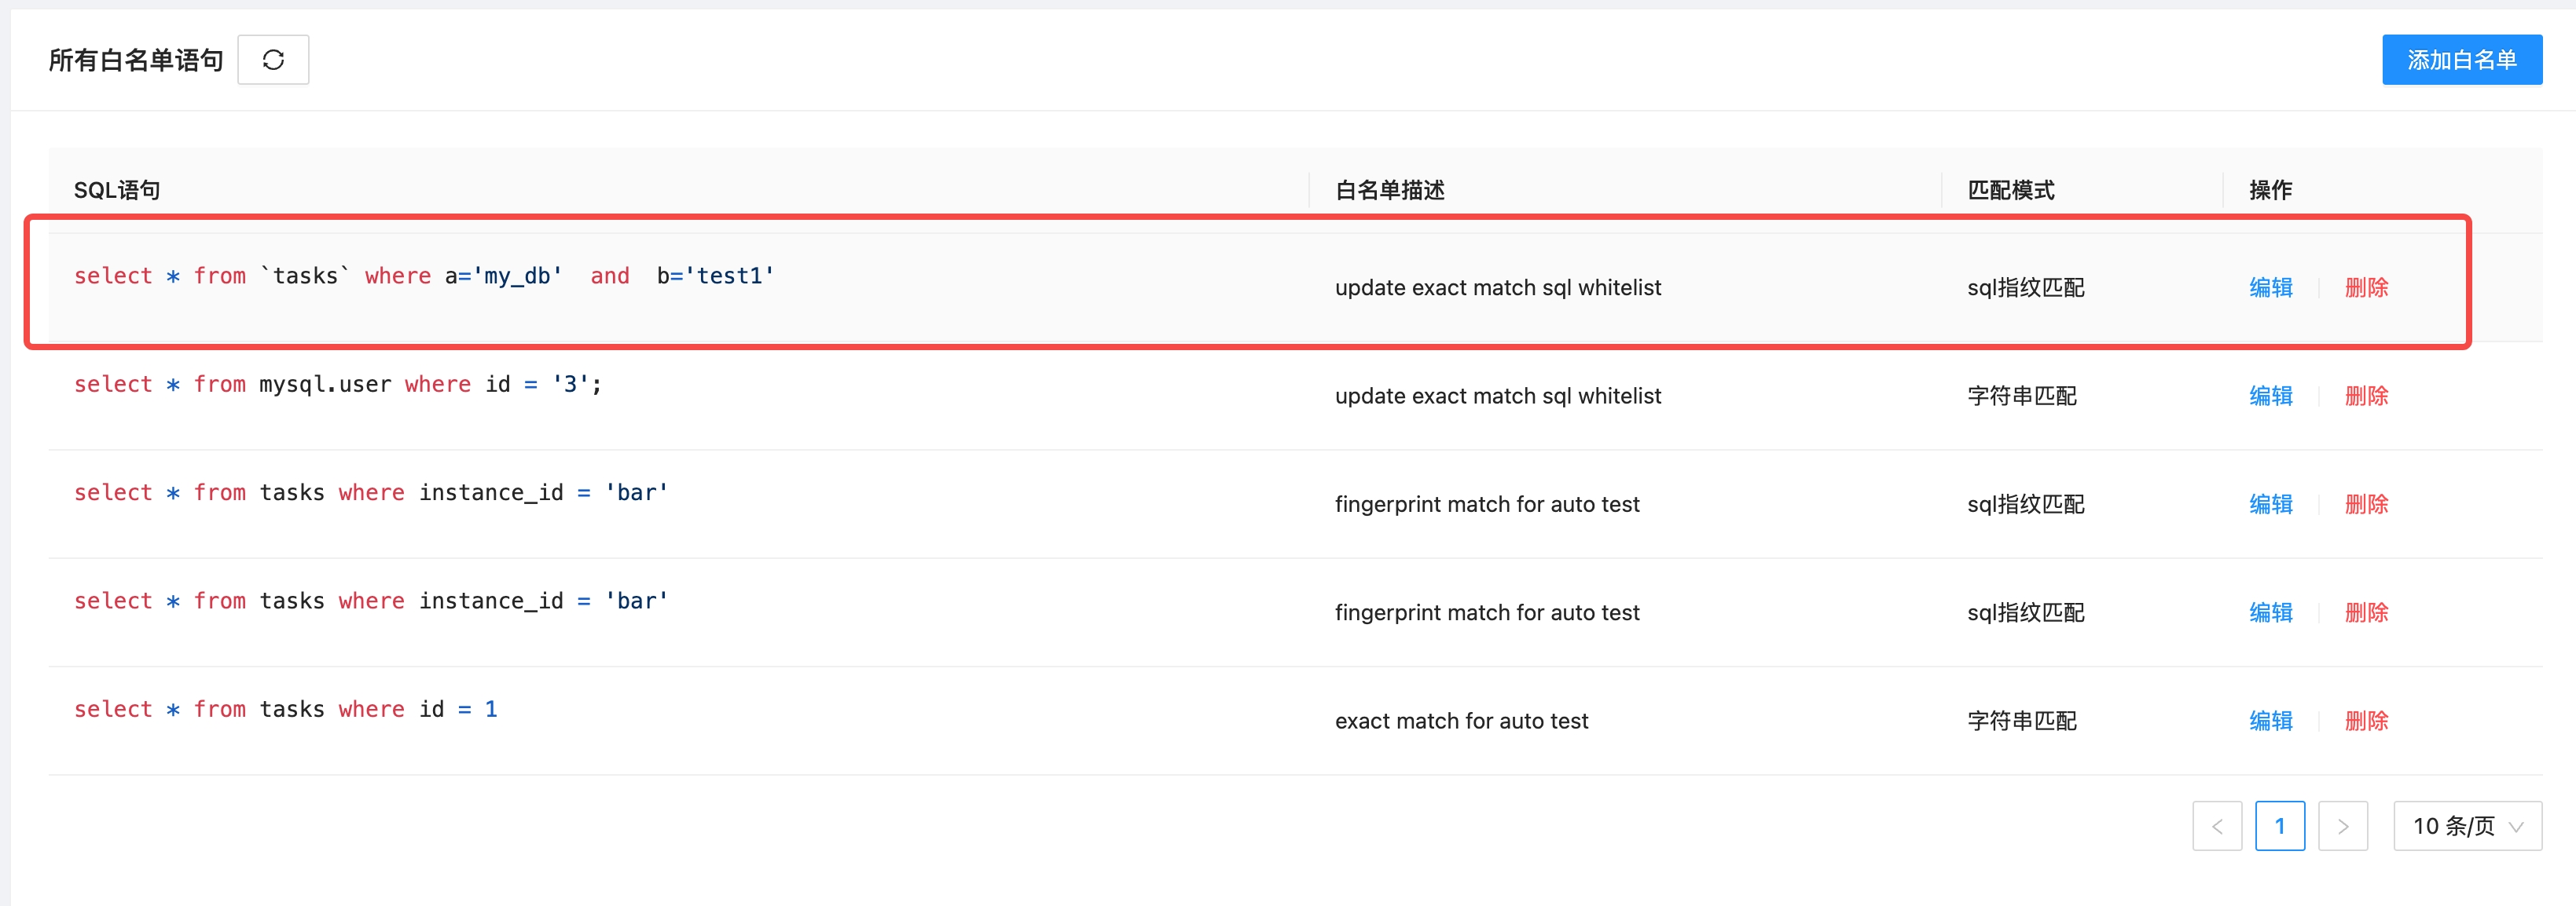Click the 添加白名单 button
2576x906 pixels.
pos(2461,60)
